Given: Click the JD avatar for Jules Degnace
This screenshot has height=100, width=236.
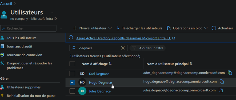Looking at the screenshot, I should tap(82, 91).
